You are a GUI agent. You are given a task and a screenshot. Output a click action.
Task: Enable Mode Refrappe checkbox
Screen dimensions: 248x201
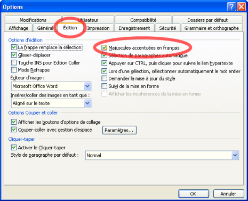14,70
